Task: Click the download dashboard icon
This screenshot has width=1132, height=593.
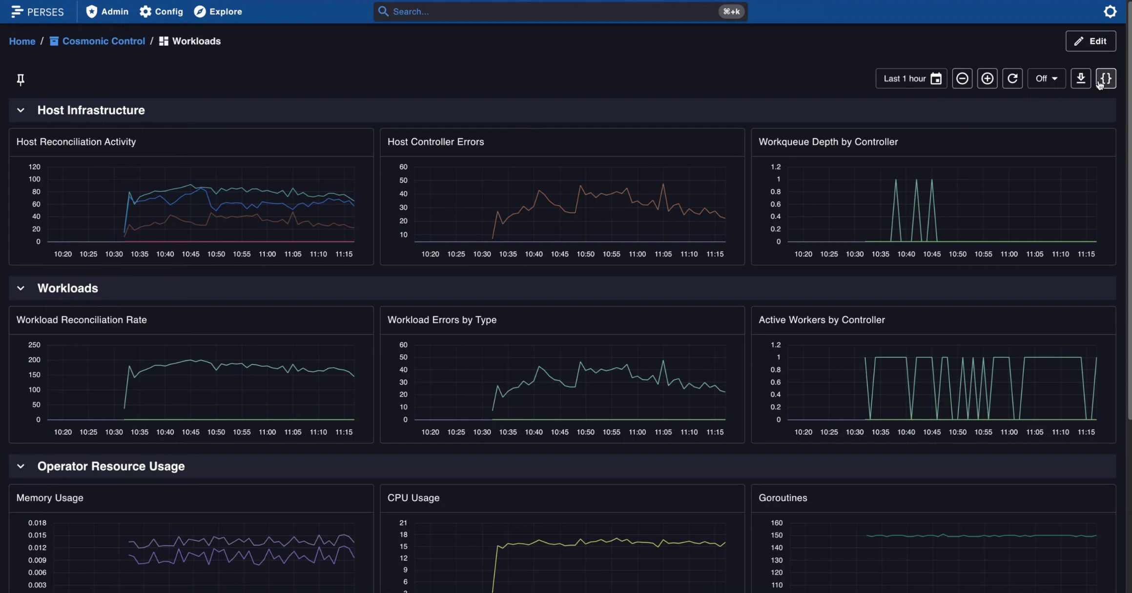Action: [1081, 79]
